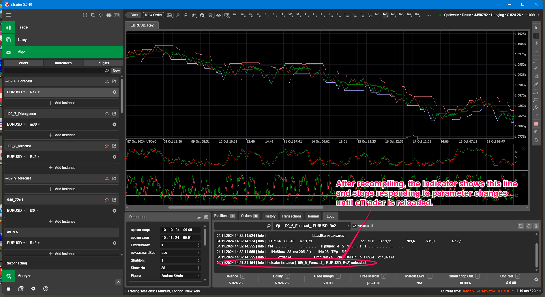Image resolution: width=545 pixels, height=297 pixels.
Task: Open the chart type candlestick menu
Action: click(194, 15)
